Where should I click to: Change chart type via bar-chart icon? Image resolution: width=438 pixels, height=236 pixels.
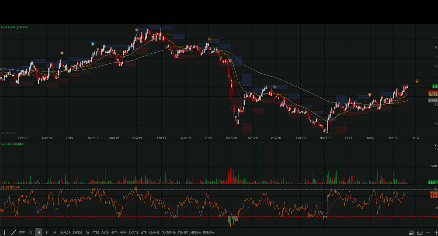(420, 233)
